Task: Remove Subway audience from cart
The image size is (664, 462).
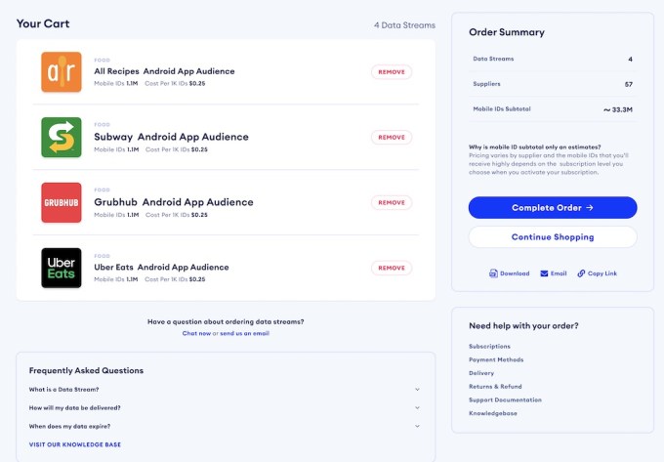Action: 392,137
